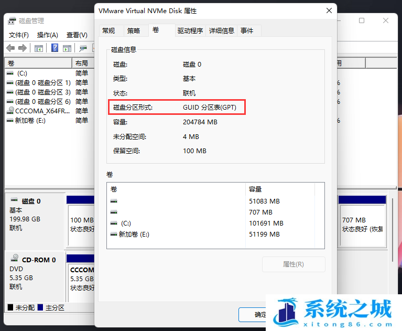Image resolution: width=402 pixels, height=331 pixels.
Task: Switch to the 驱动程序 tab
Action: (190, 31)
